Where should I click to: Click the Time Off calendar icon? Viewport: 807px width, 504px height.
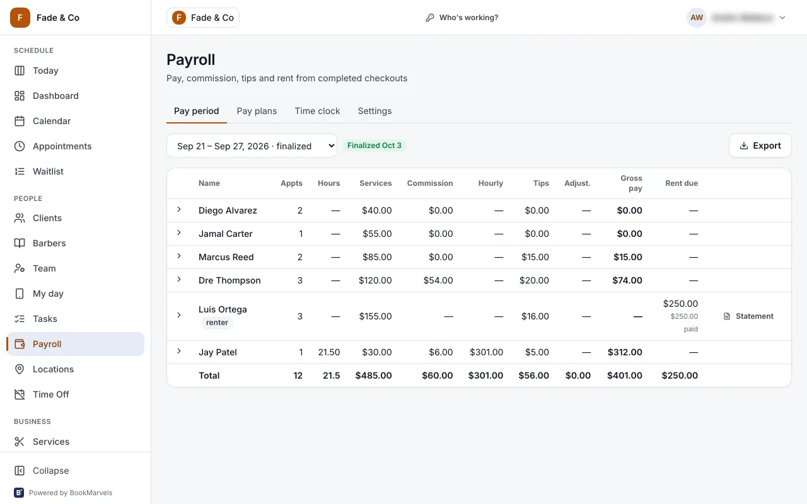tap(20, 394)
